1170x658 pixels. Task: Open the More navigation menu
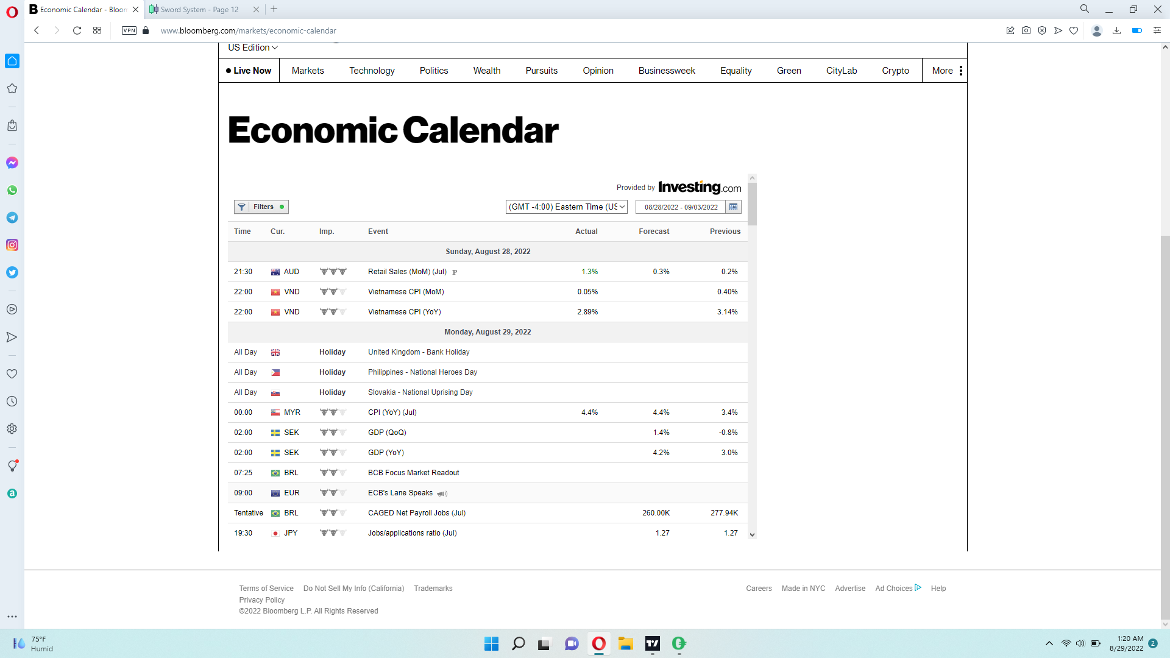[947, 71]
